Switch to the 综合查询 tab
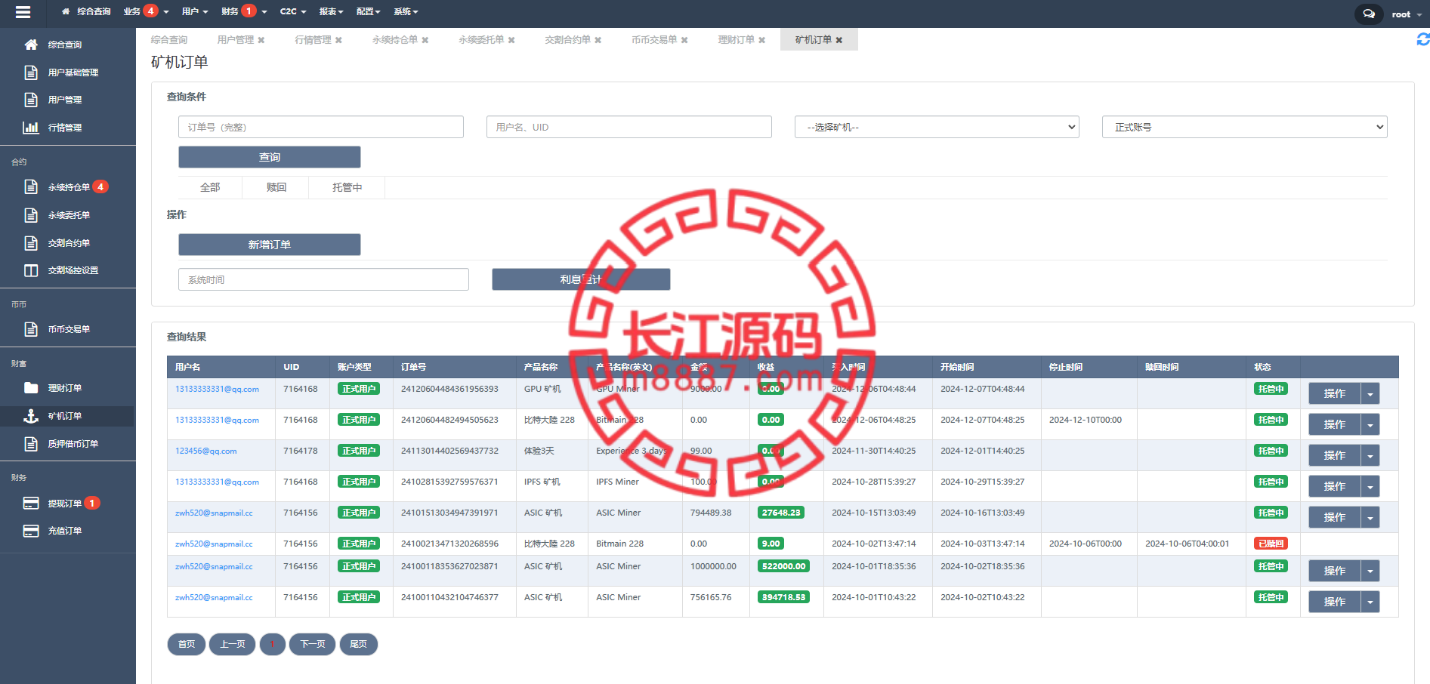This screenshot has width=1430, height=684. click(169, 40)
